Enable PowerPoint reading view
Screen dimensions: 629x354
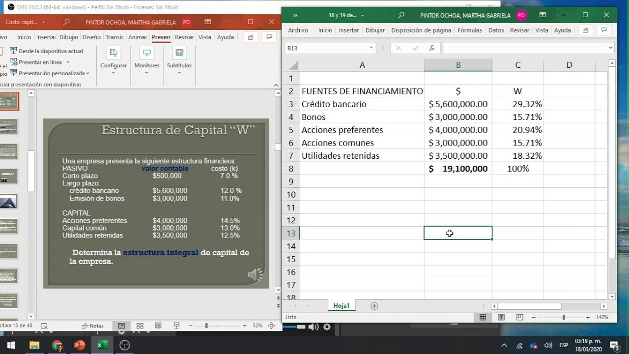coord(158,325)
